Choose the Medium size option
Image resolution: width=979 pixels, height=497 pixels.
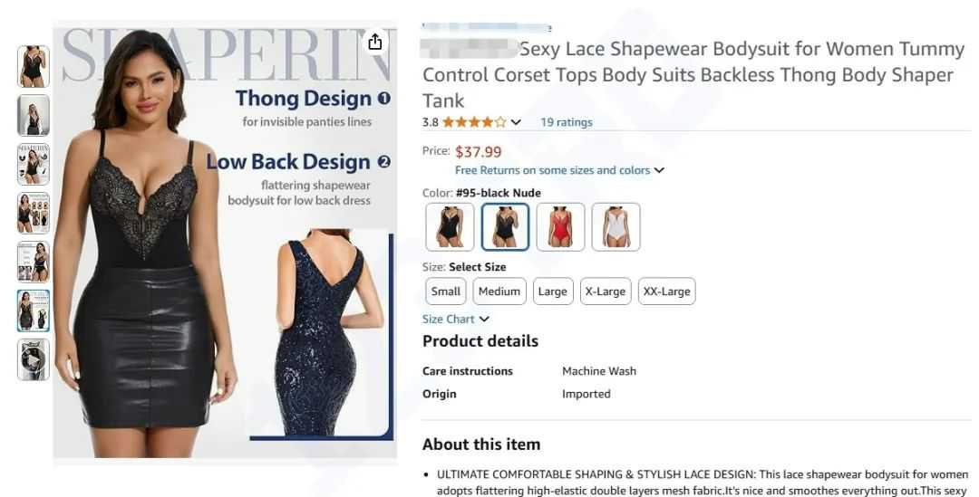(x=499, y=292)
